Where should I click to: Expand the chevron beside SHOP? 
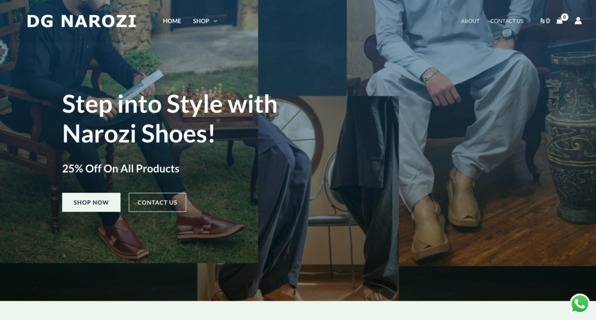(215, 21)
